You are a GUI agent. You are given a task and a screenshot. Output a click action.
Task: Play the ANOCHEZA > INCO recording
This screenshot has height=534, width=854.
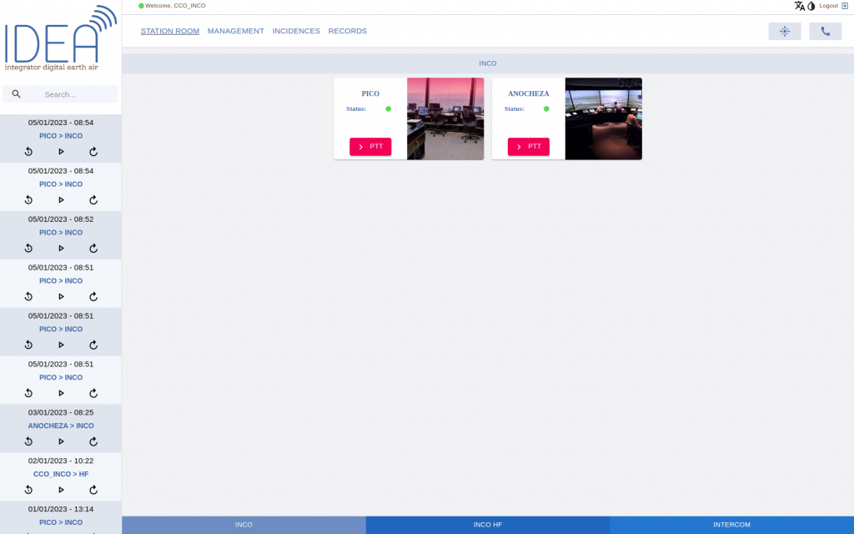[61, 441]
